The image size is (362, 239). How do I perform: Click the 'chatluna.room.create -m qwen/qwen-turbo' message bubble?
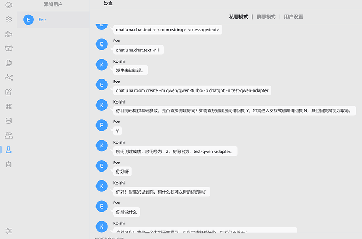pos(192,90)
